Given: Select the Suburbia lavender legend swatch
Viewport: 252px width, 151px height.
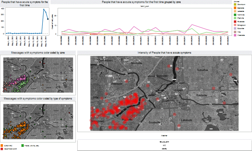Looking at the screenshot, I should (235, 28).
